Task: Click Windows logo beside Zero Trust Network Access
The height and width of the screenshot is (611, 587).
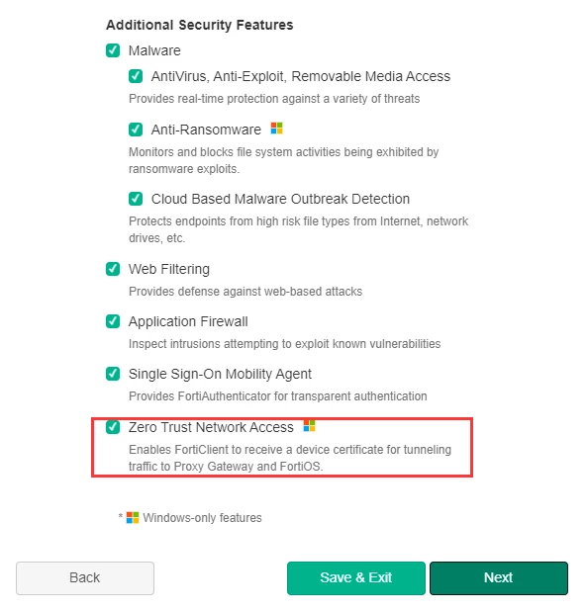Action: click(x=309, y=426)
